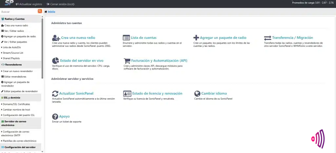
Task: Click the globe icon for Cambiar idioma
Action: point(197,93)
